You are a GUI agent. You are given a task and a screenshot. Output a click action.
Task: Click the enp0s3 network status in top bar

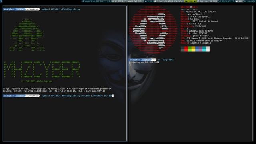pos(96,1)
